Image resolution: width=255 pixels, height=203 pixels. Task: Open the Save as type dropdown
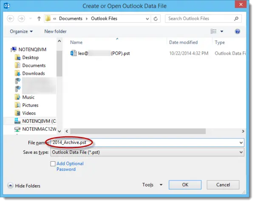pyautogui.click(x=147, y=152)
